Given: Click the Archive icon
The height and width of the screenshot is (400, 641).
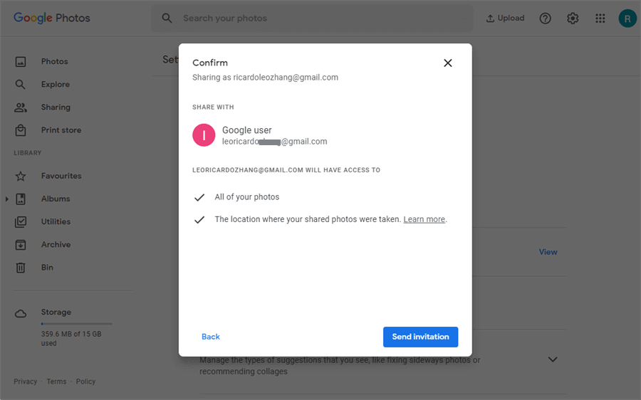Looking at the screenshot, I should click(x=21, y=245).
